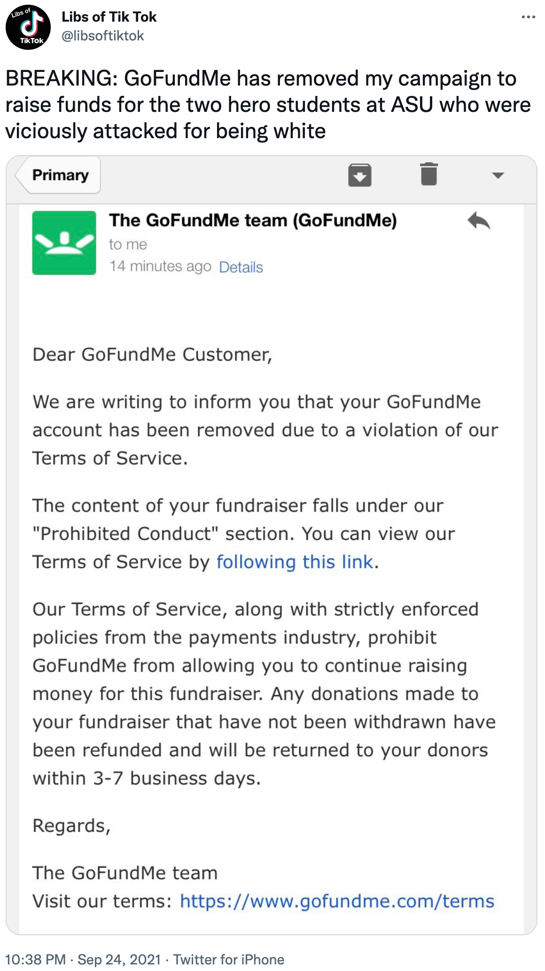Open the tweet timestamp 10:38 PM
545x971 pixels.
pyautogui.click(x=35, y=959)
